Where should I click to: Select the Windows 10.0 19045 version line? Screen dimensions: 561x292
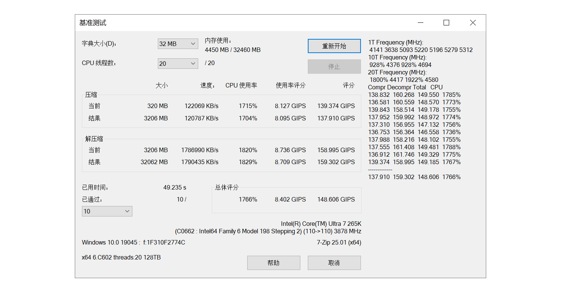click(134, 242)
